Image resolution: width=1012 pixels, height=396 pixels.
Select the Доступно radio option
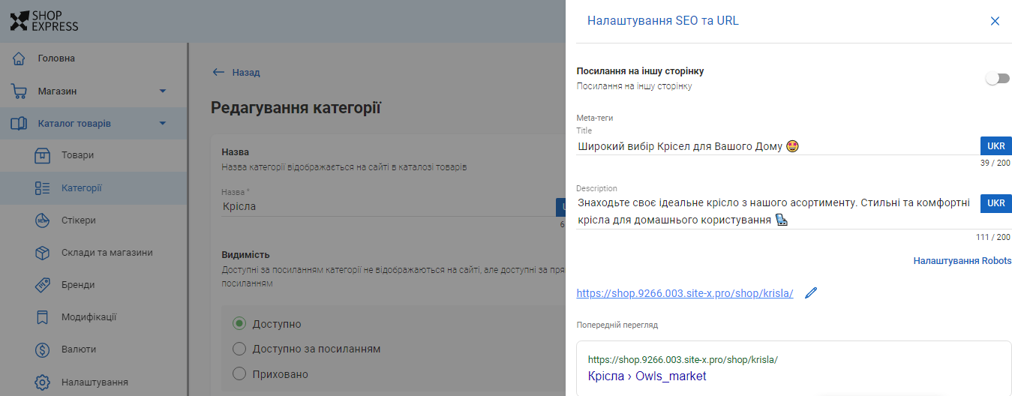pos(239,324)
